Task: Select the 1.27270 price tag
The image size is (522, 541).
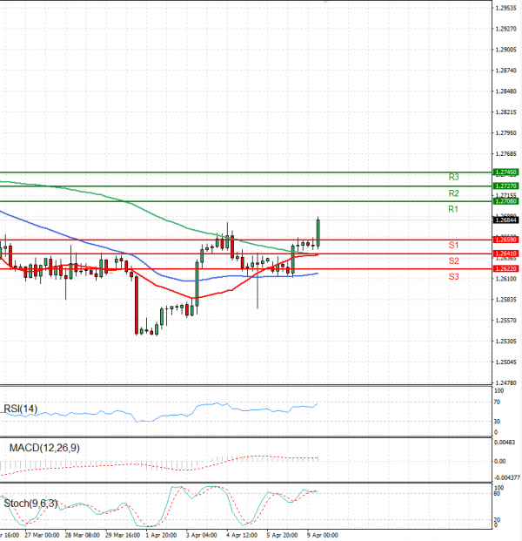Action: pos(505,186)
